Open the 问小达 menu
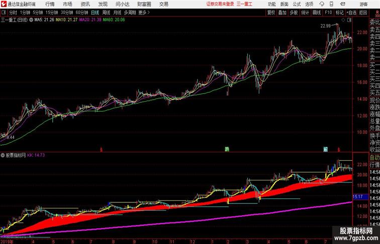 pyautogui.click(x=122, y=4)
